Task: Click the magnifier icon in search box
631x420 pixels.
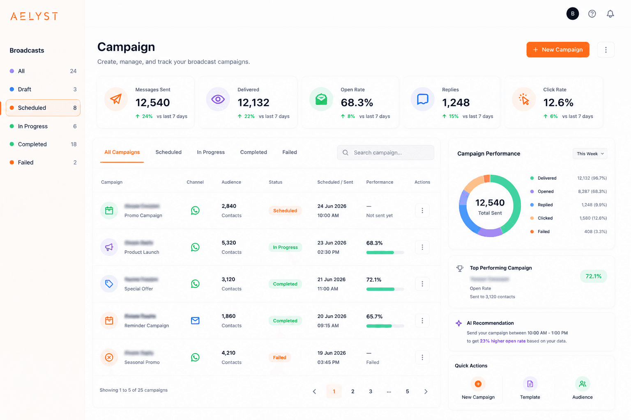Action: 345,153
